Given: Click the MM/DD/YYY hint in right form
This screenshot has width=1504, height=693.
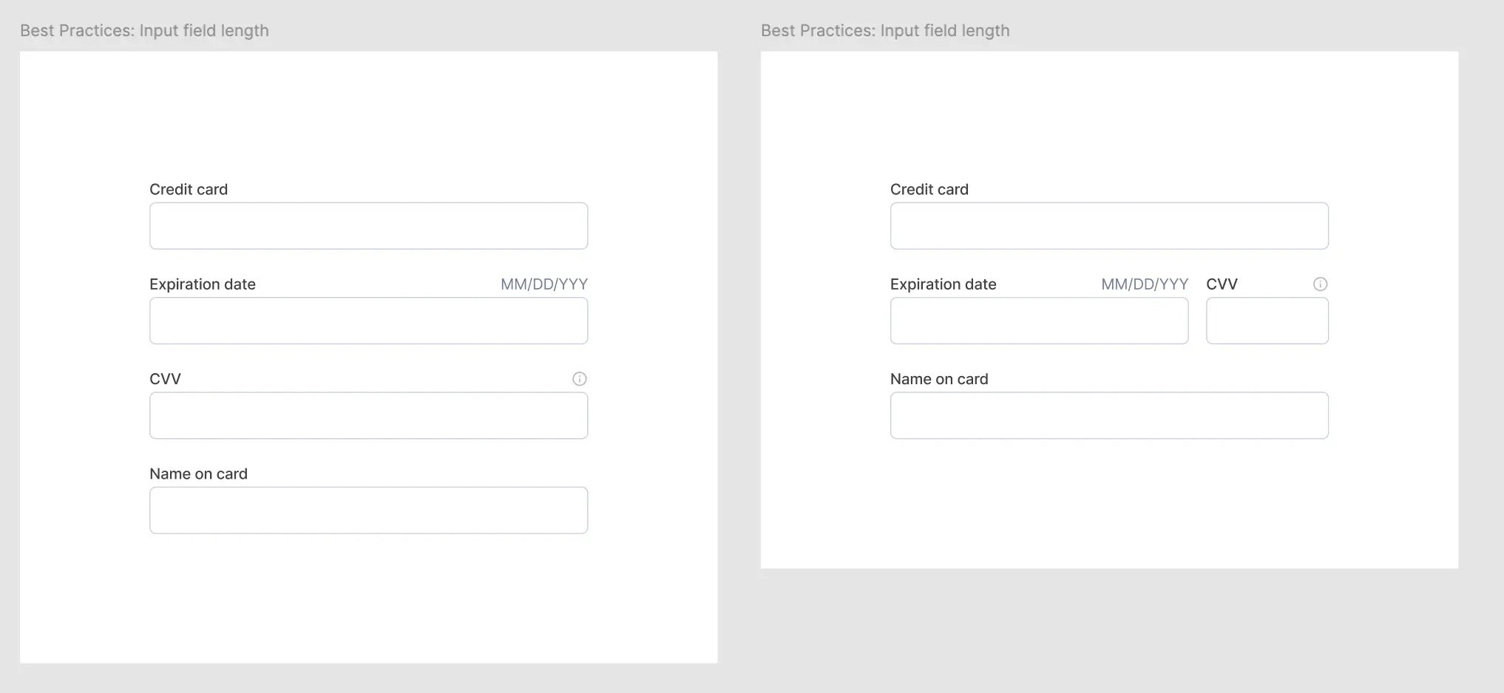Looking at the screenshot, I should coord(1145,284).
